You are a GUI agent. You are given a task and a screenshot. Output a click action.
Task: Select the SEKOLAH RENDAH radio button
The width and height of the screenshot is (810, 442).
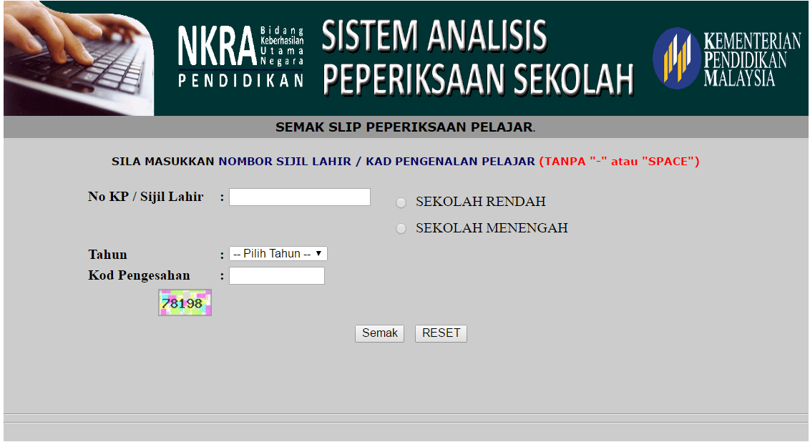pos(401,203)
